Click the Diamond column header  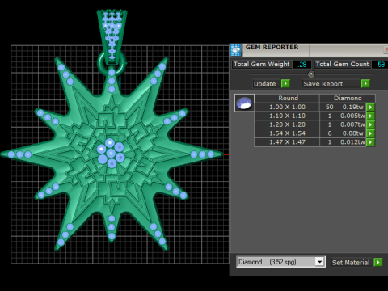coord(348,98)
